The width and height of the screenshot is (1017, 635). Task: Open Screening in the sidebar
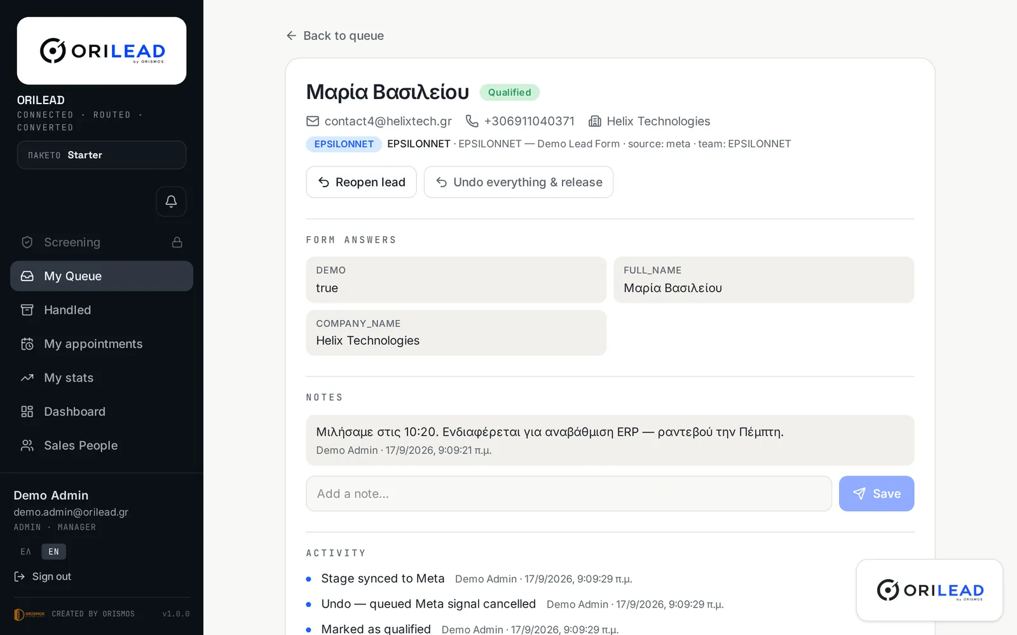click(102, 242)
